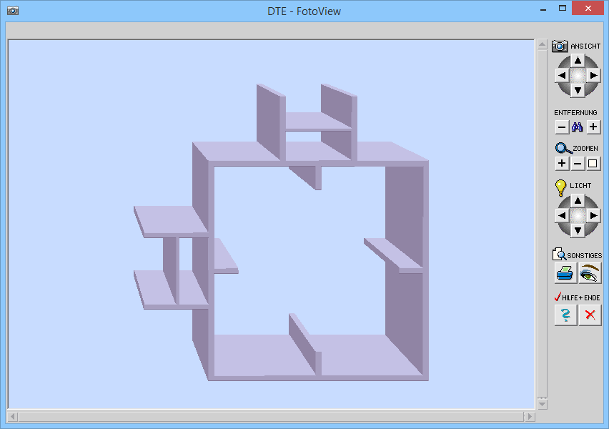609x429 pixels.
Task: Print the view using the printer icon
Action: [565, 273]
